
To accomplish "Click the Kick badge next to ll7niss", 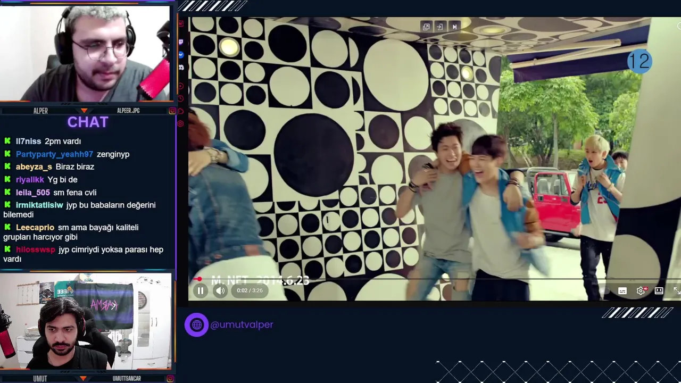I will (x=7, y=141).
